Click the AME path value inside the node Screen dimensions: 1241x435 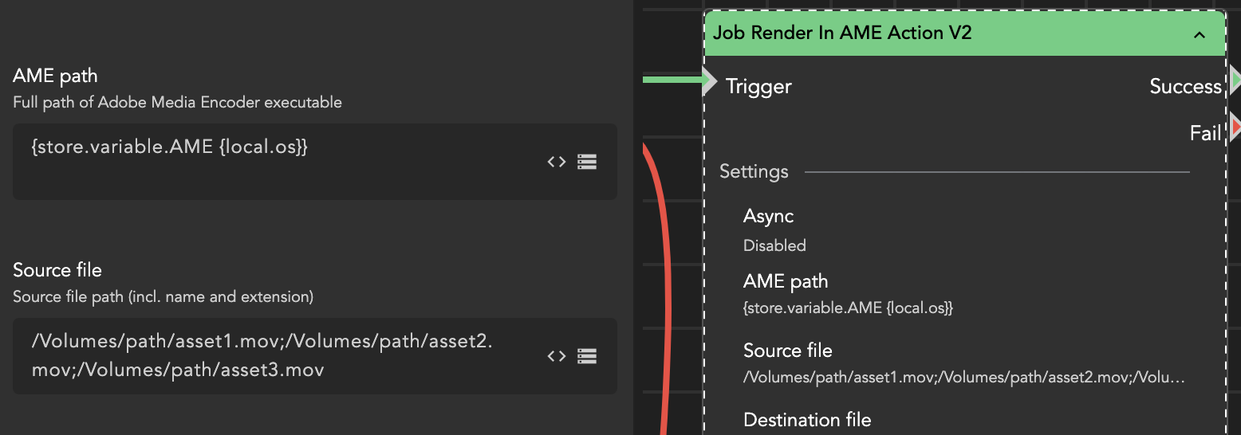pos(848,308)
